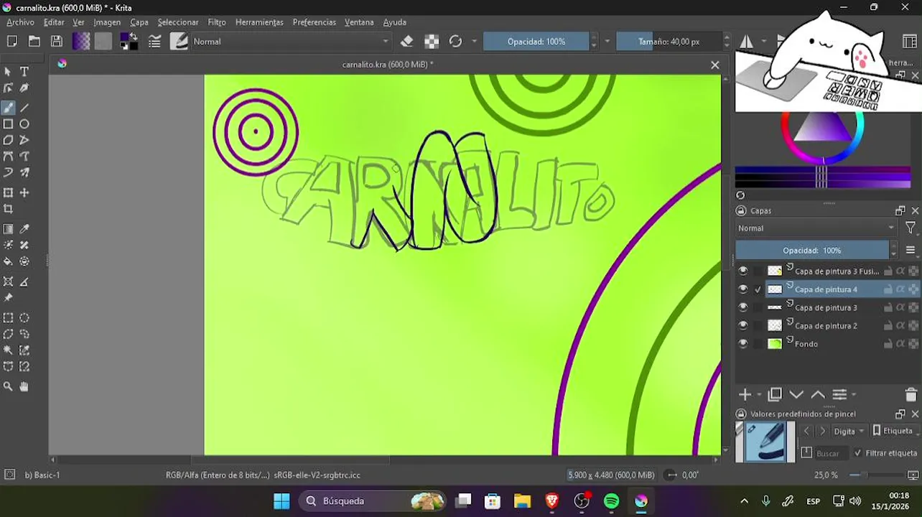The width and height of the screenshot is (922, 517).
Task: Open the Capa menu
Action: (x=139, y=22)
